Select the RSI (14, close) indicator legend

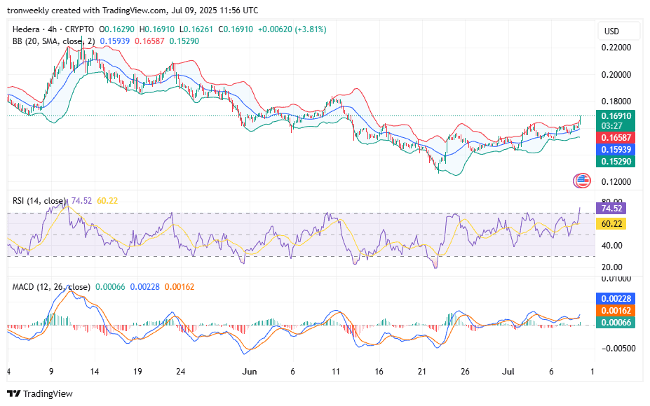(x=39, y=201)
